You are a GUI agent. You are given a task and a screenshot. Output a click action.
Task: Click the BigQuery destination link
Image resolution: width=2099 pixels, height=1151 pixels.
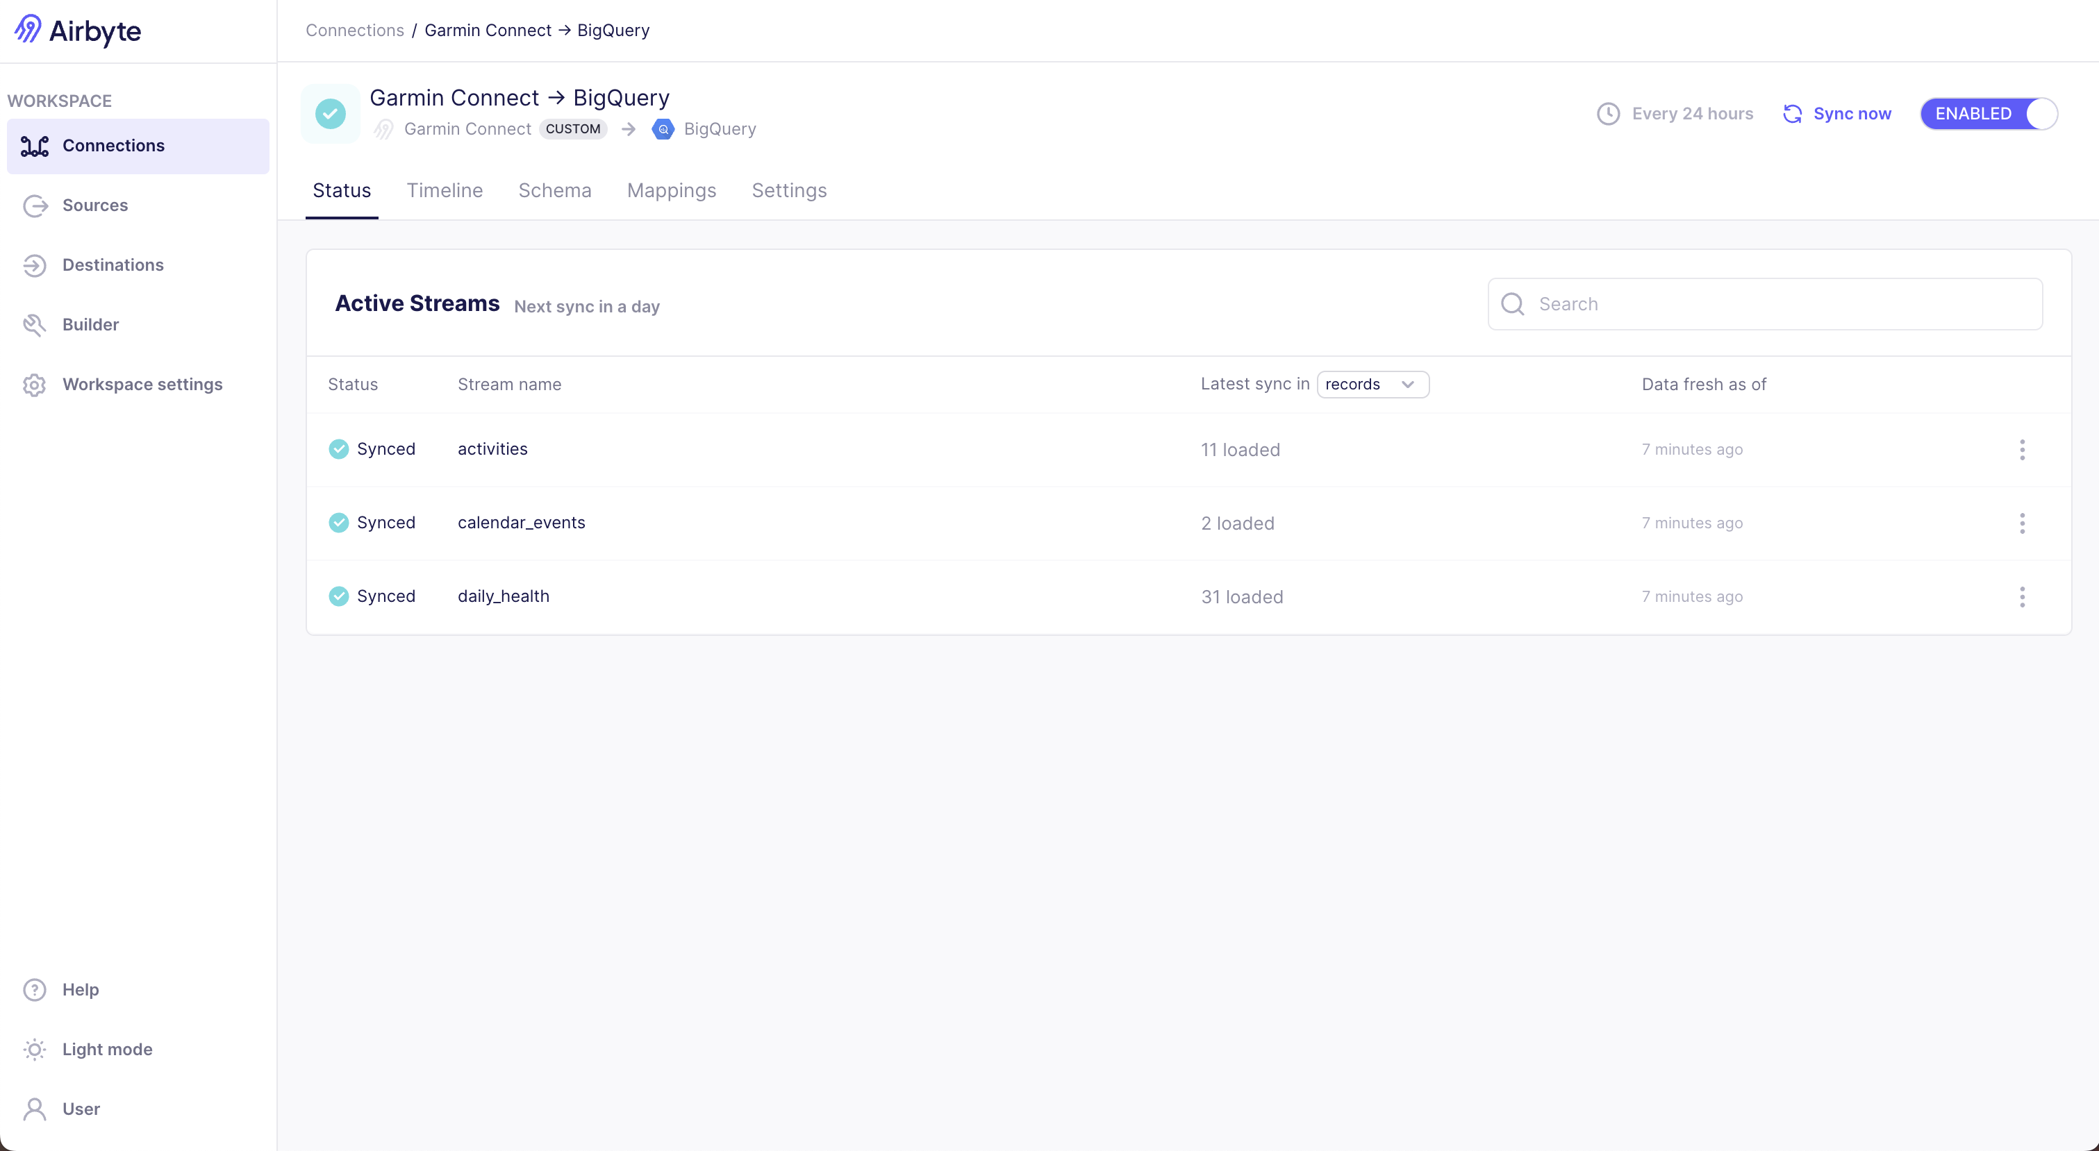coord(720,128)
